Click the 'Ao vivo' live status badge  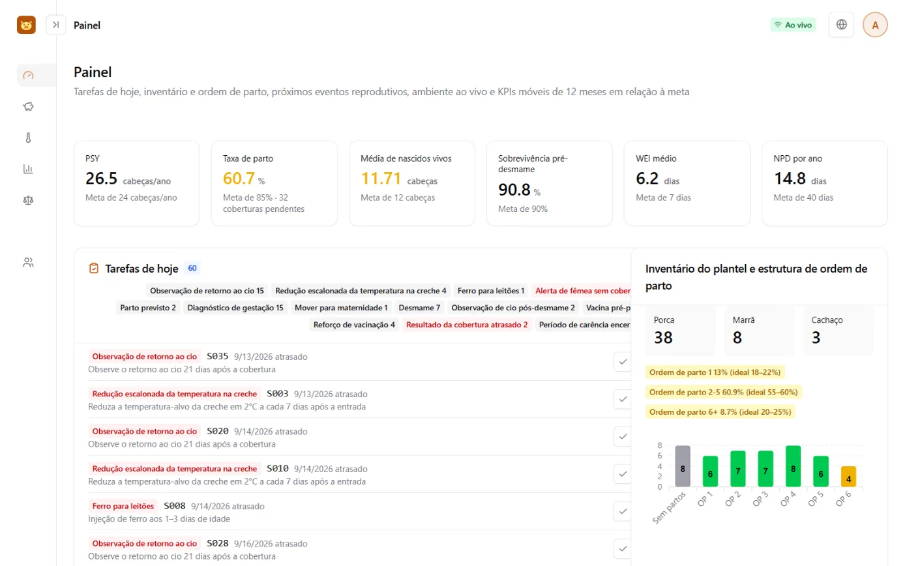[x=793, y=25]
